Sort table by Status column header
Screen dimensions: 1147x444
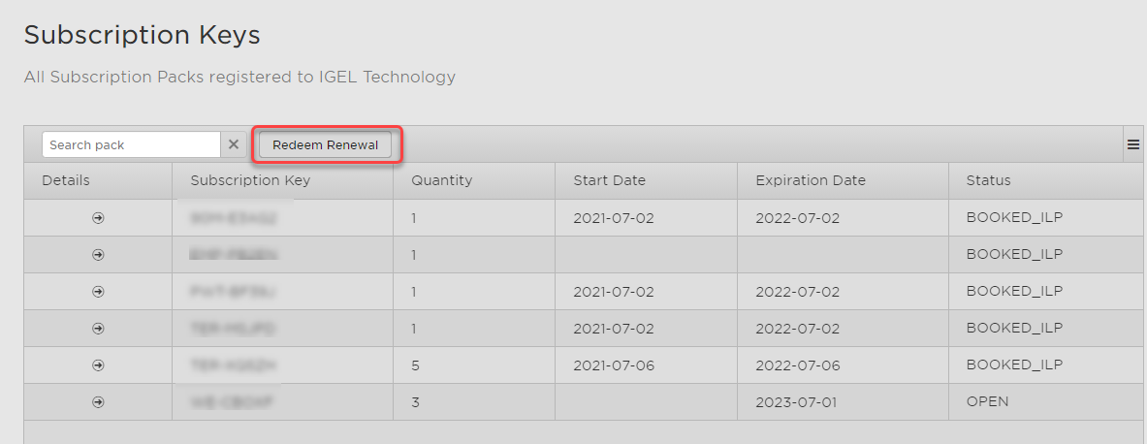pyautogui.click(x=988, y=180)
